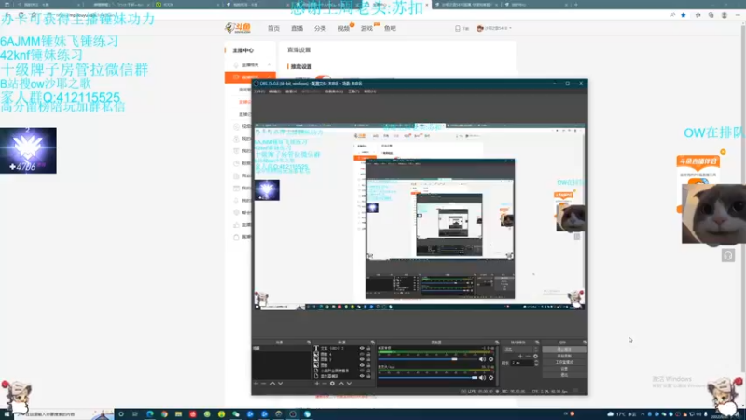Image resolution: width=746 pixels, height=420 pixels.
Task: Adjust the transition duration stepper arrows
Action: 537,363
